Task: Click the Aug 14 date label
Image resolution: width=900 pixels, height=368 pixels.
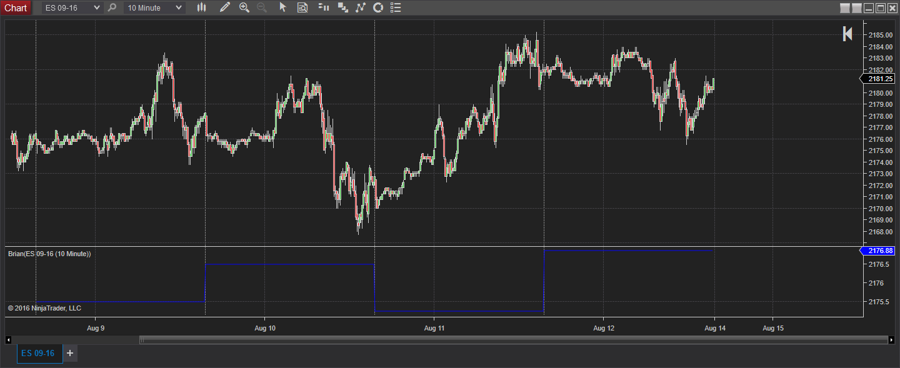Action: (715, 327)
